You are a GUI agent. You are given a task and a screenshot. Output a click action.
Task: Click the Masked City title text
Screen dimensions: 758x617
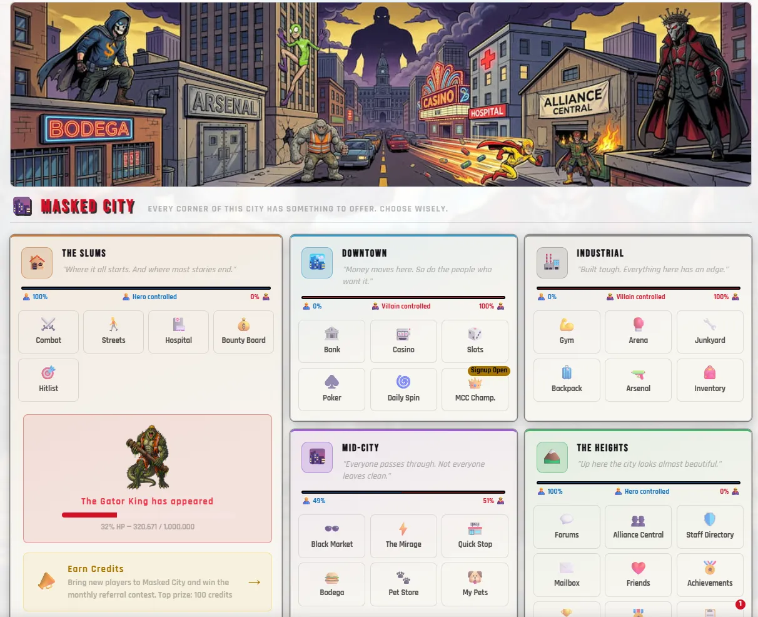(88, 207)
